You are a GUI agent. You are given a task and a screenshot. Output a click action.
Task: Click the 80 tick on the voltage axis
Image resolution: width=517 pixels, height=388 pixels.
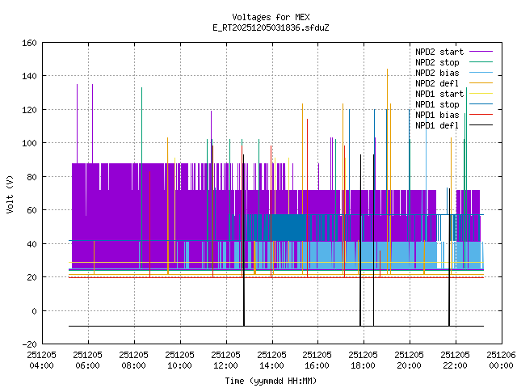click(31, 176)
